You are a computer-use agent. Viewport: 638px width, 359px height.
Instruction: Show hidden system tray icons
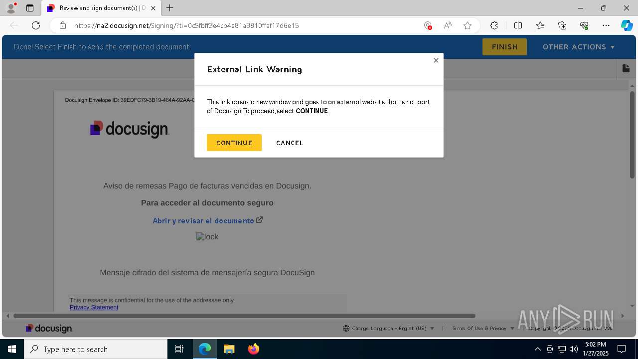point(537,349)
